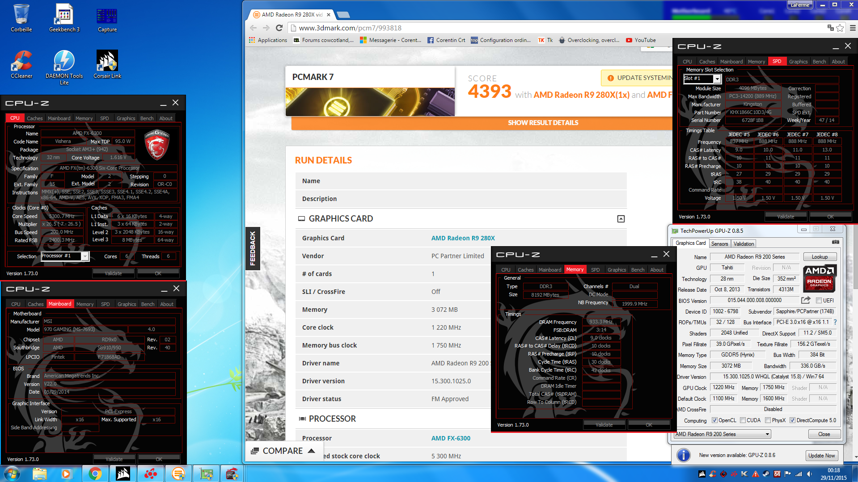Viewport: 858px width, 482px height.
Task: Click the translate icon in the address bar
Action: click(x=831, y=28)
